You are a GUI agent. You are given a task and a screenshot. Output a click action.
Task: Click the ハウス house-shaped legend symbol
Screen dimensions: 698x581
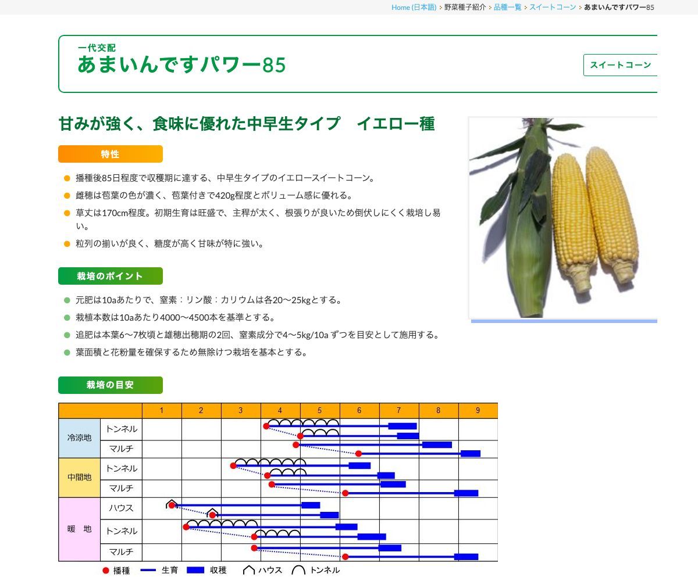[x=248, y=569]
